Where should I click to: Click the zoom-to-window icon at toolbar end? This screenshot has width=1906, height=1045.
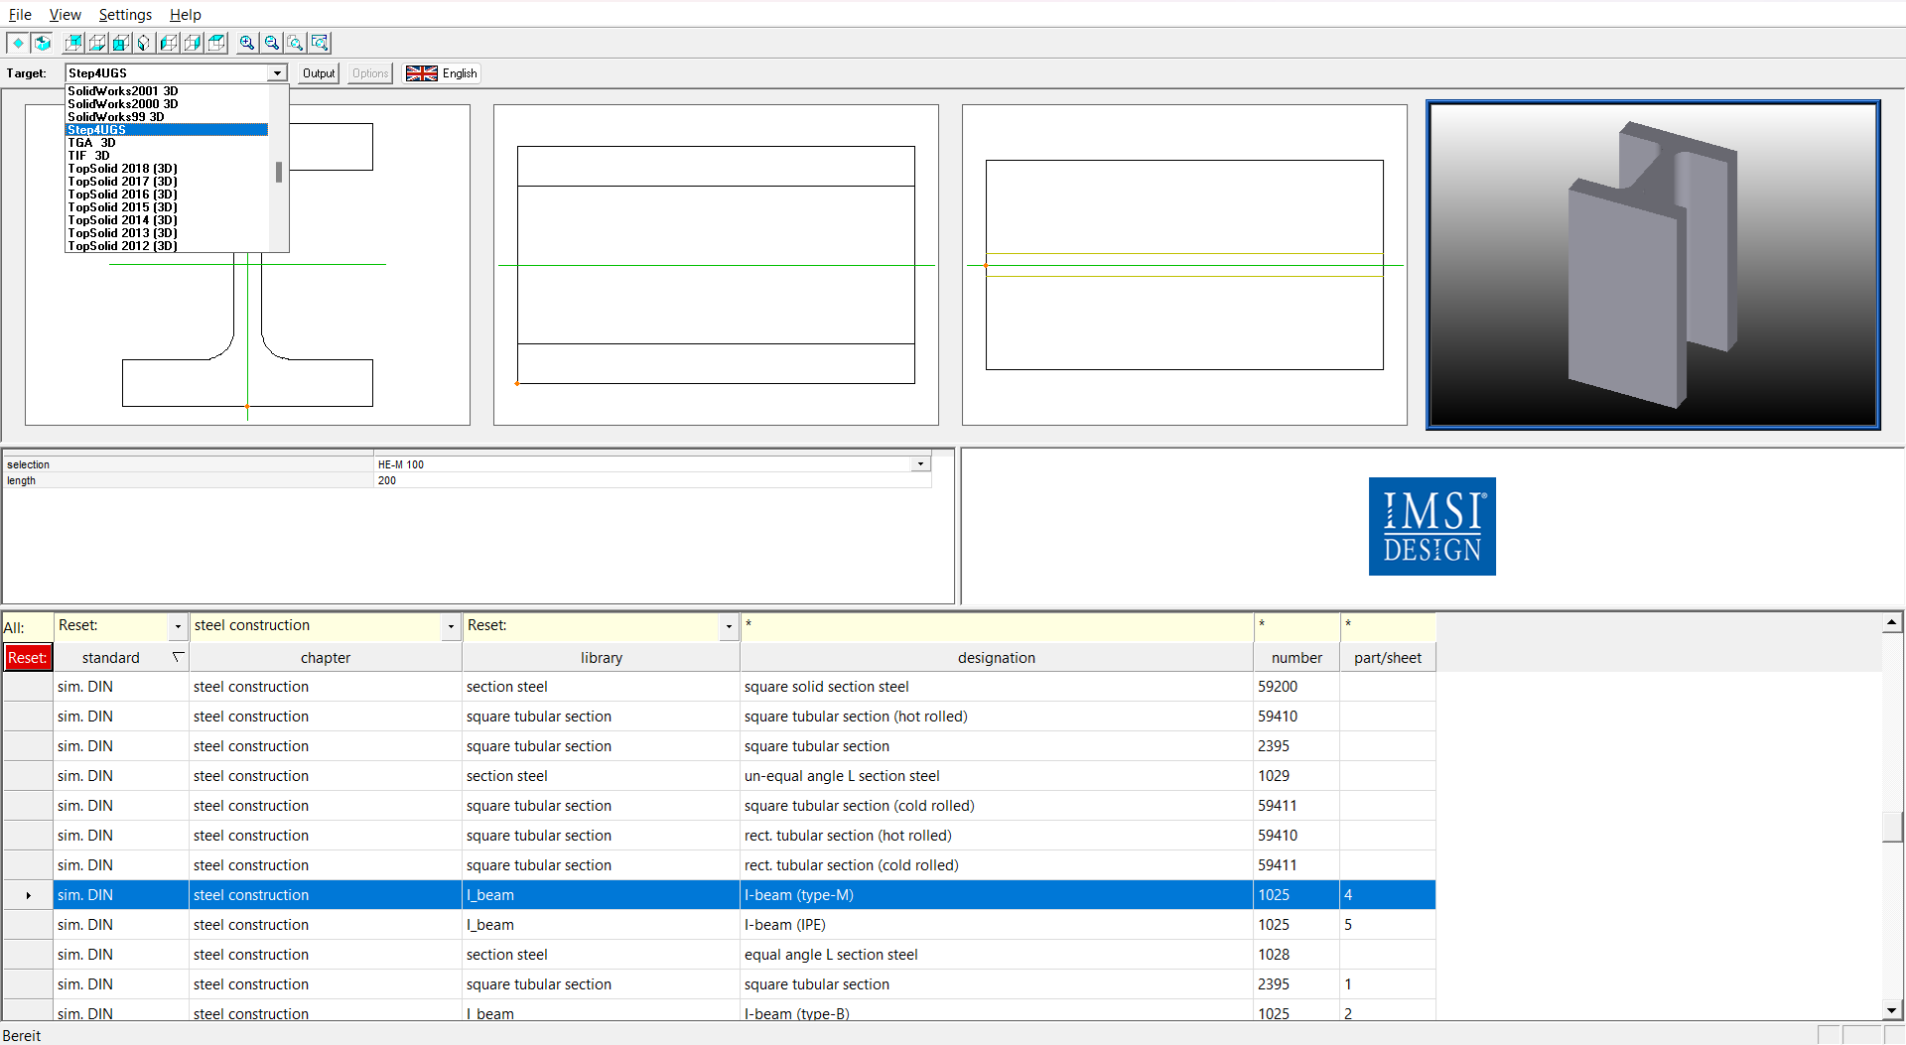pyautogui.click(x=320, y=43)
